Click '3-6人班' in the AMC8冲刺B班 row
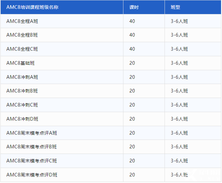 [x=179, y=91]
